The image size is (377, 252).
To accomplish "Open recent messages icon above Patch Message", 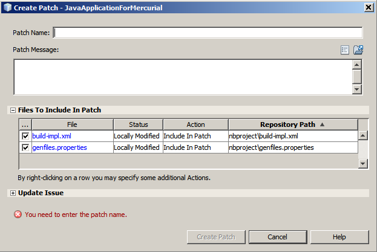I will (x=345, y=50).
